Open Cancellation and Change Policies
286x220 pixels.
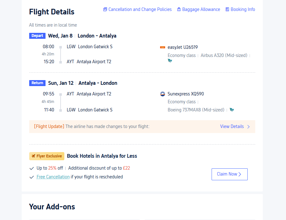(x=140, y=9)
